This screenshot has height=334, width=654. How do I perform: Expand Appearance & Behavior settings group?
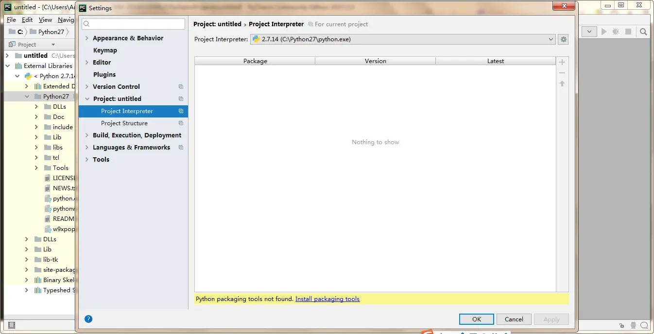[87, 38]
